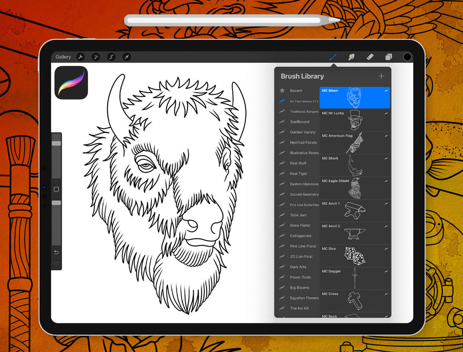The height and width of the screenshot is (352, 463).
Task: Choose the MC Mr Lucky brush
Action: tap(355, 120)
